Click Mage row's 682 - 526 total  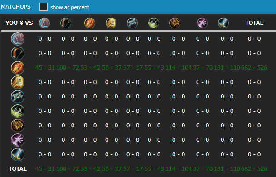click(254, 68)
